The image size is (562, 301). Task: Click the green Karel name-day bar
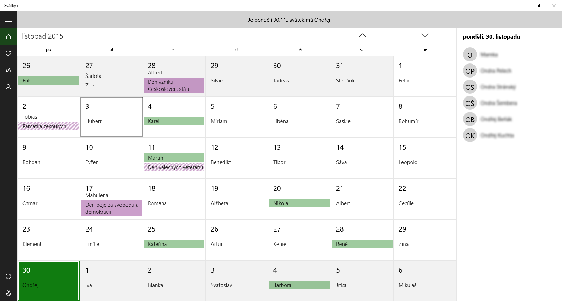tap(174, 121)
